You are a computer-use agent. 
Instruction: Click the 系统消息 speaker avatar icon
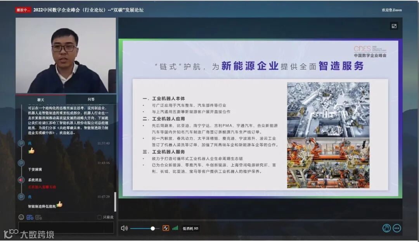click(x=21, y=180)
